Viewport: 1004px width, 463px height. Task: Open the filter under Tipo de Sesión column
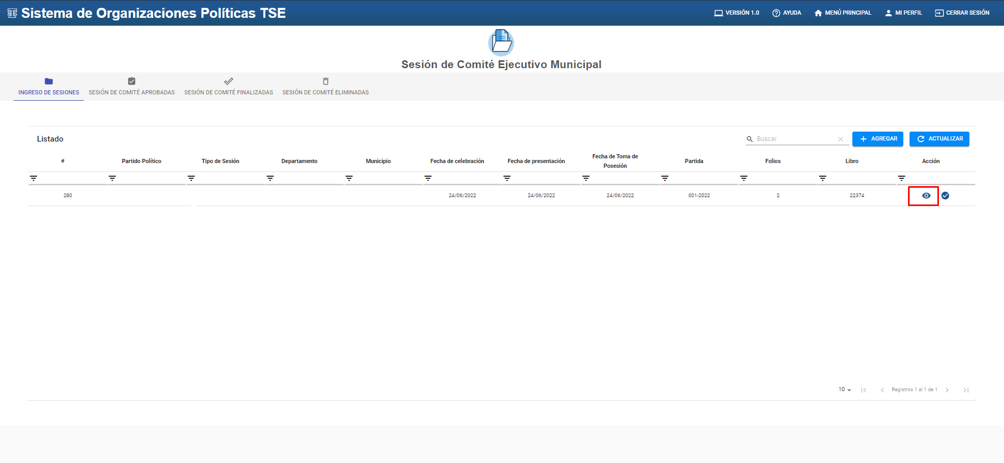(x=191, y=178)
